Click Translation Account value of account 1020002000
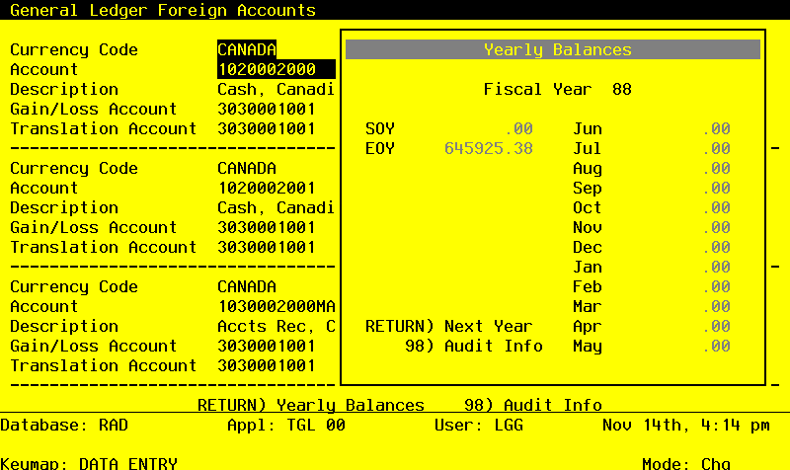This screenshot has height=470, width=790. point(267,129)
